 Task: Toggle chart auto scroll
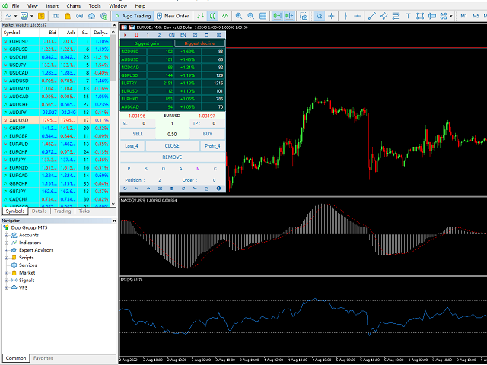pos(277,16)
